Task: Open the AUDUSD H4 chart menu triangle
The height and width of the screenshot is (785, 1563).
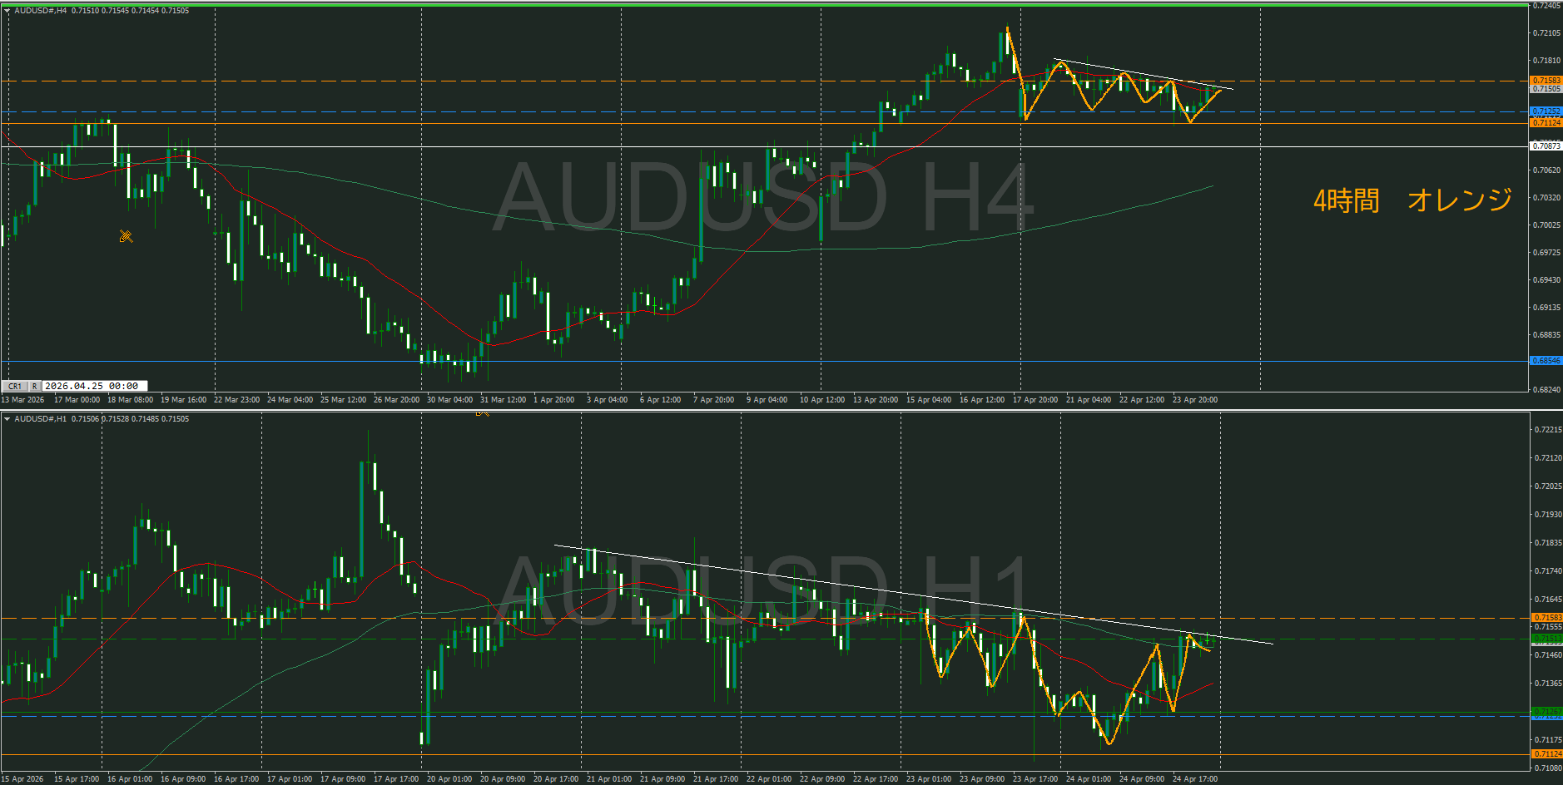Action: tap(7, 11)
